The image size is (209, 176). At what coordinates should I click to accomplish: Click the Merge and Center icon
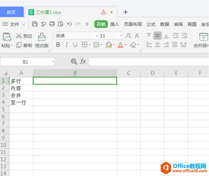204,37
